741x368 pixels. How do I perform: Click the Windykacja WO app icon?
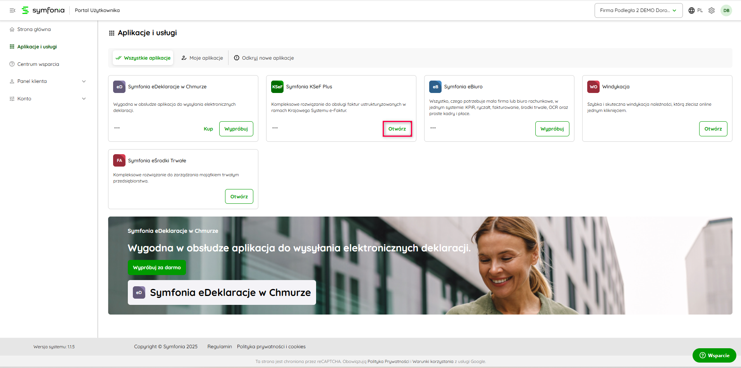click(x=593, y=87)
